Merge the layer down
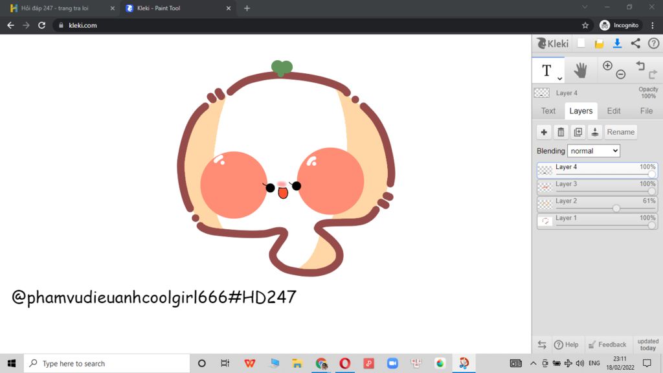The width and height of the screenshot is (663, 373). [x=594, y=132]
